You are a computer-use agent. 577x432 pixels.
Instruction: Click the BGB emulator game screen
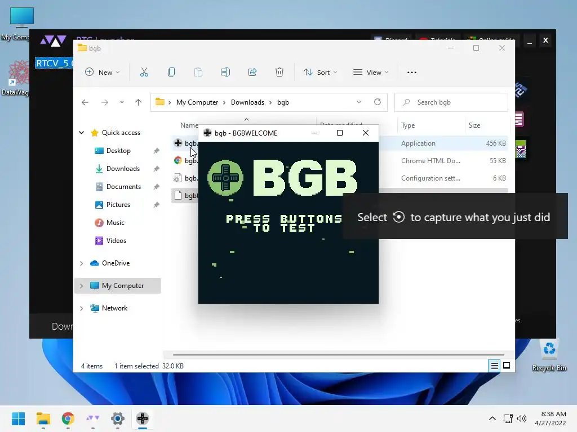[288, 223]
